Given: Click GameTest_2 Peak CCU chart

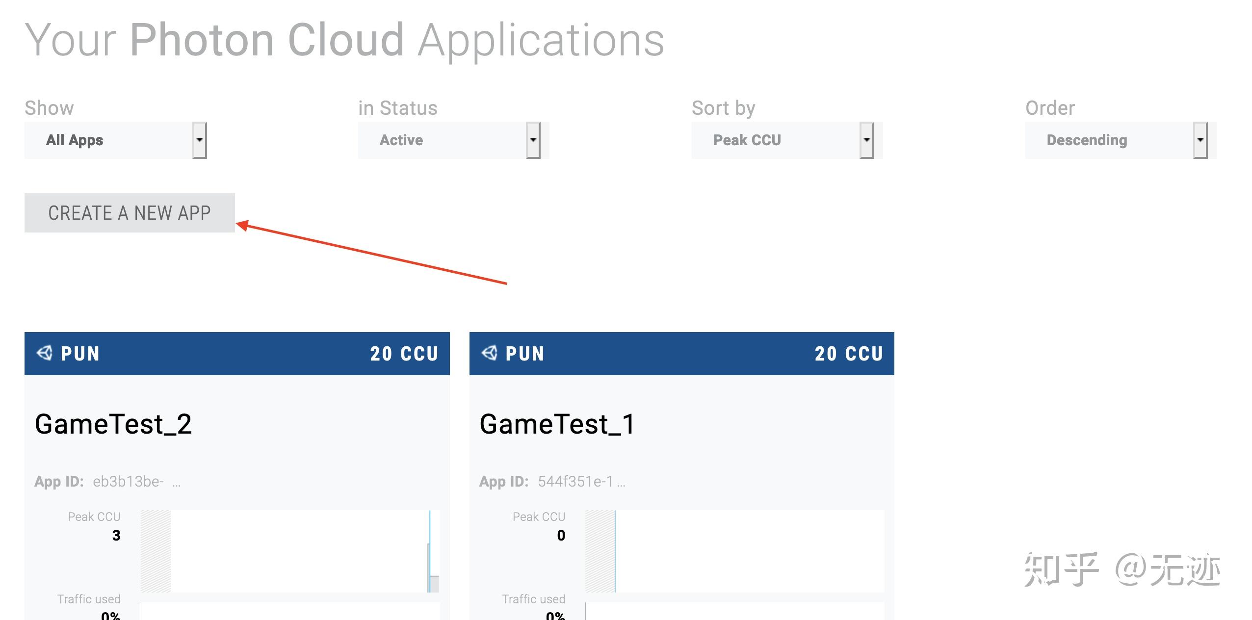Looking at the screenshot, I should click(x=290, y=551).
